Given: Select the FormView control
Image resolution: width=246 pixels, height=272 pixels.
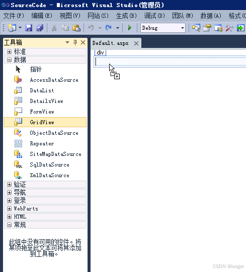Looking at the screenshot, I should point(45,112).
